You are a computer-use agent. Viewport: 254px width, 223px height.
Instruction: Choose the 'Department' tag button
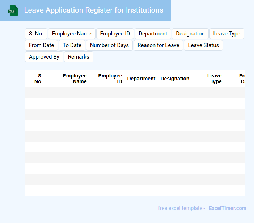click(x=153, y=34)
